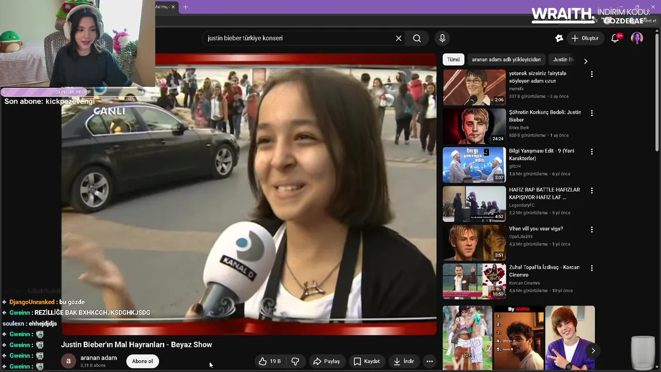Open the account avatar menu
This screenshot has height=372, width=661.
pos(637,38)
